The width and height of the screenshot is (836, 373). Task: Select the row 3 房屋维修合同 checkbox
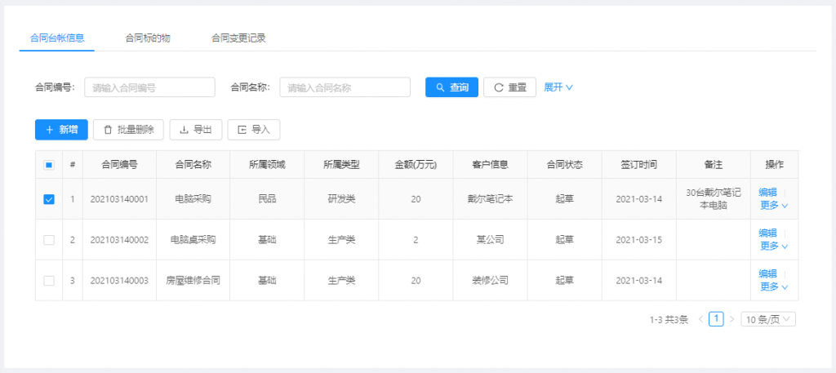pyautogui.click(x=49, y=281)
